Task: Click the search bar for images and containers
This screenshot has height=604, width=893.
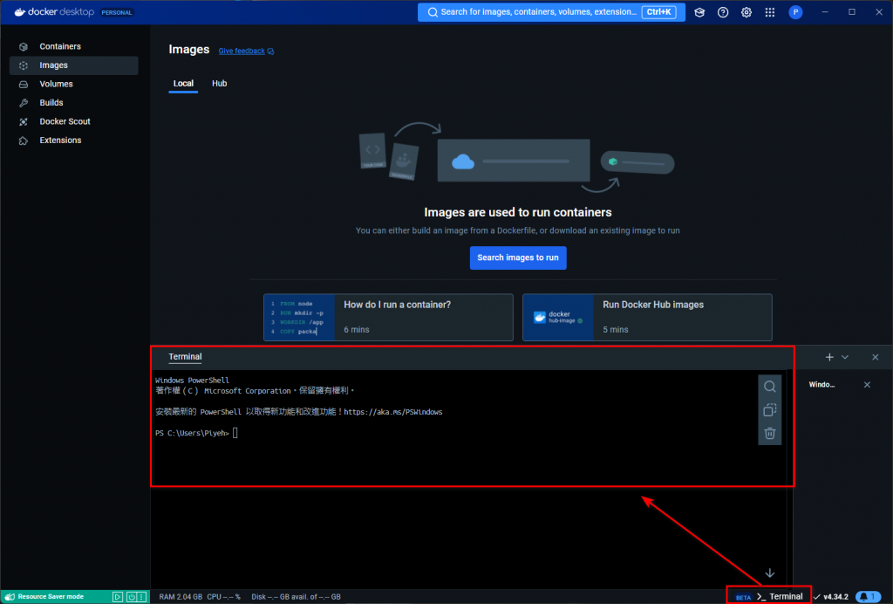Action: (x=551, y=12)
